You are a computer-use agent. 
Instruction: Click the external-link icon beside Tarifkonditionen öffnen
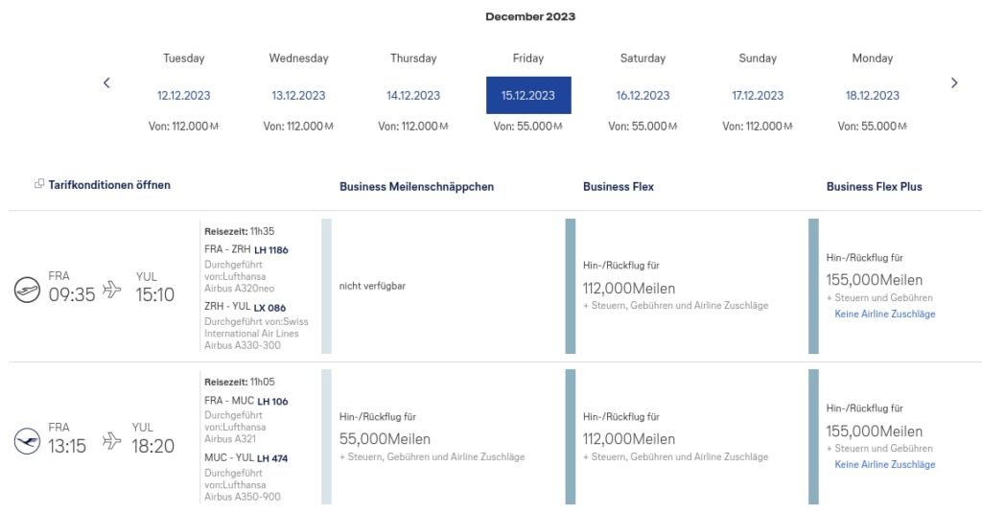(38, 183)
